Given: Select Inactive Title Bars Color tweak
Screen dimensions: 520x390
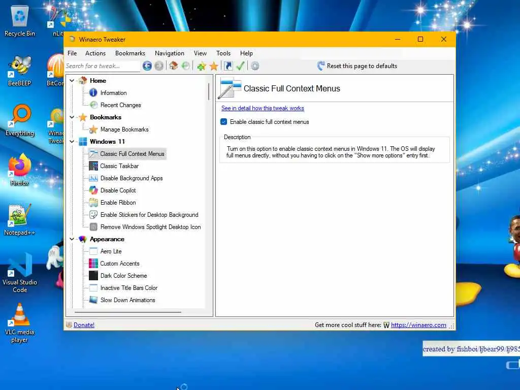Looking at the screenshot, I should click(x=129, y=288).
